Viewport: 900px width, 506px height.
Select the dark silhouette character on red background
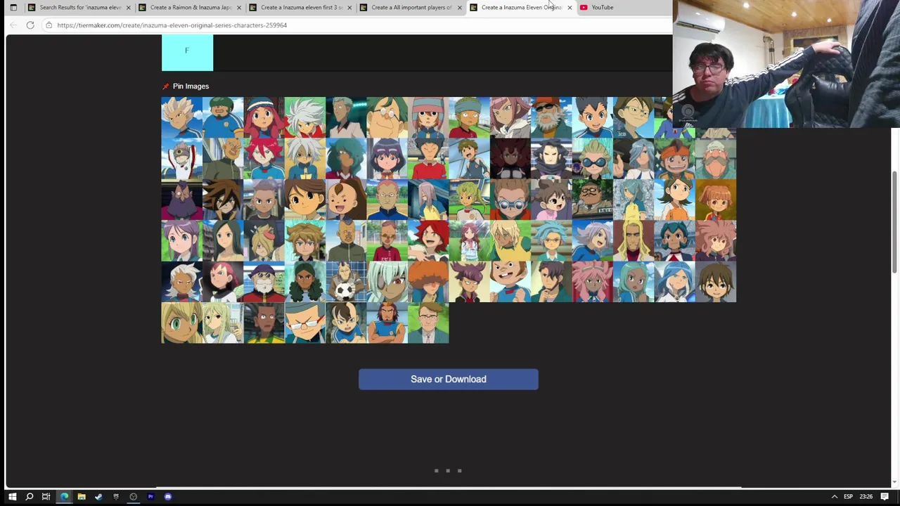coord(510,158)
